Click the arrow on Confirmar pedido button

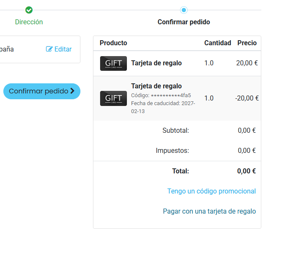[x=72, y=91]
